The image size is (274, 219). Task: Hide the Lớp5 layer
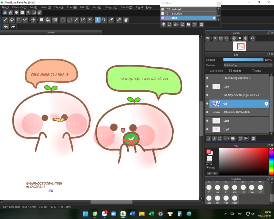pos(207,121)
